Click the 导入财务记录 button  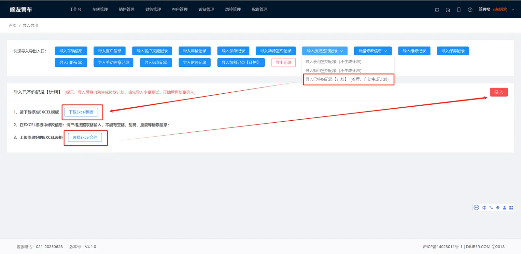point(195,62)
